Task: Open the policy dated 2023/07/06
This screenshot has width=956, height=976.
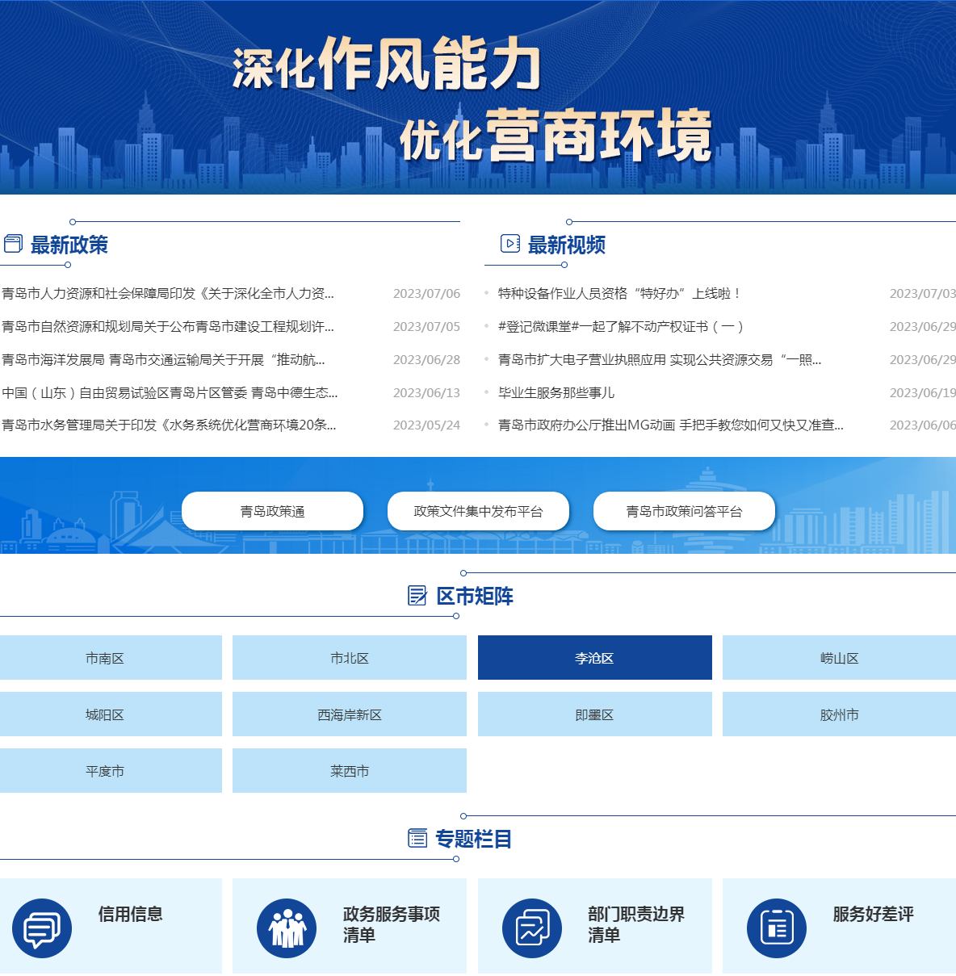Action: pyautogui.click(x=168, y=294)
